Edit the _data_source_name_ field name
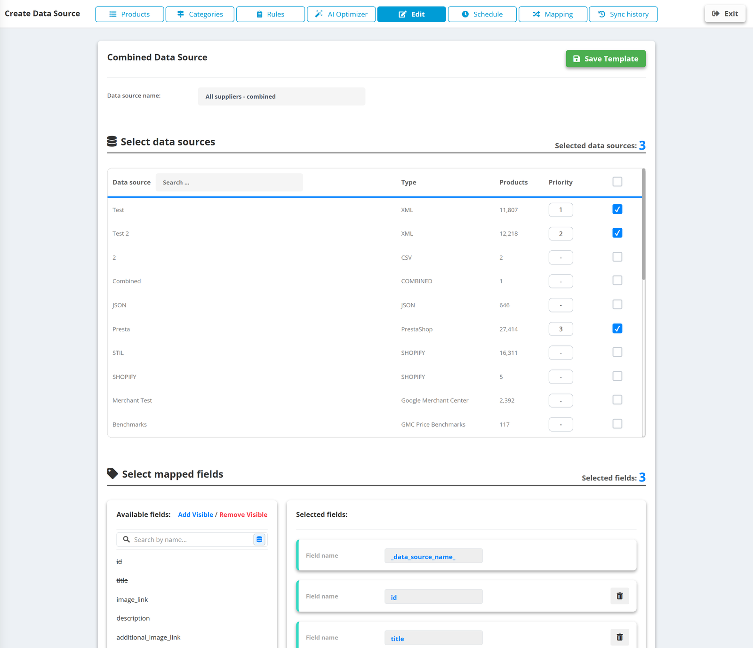 [433, 556]
